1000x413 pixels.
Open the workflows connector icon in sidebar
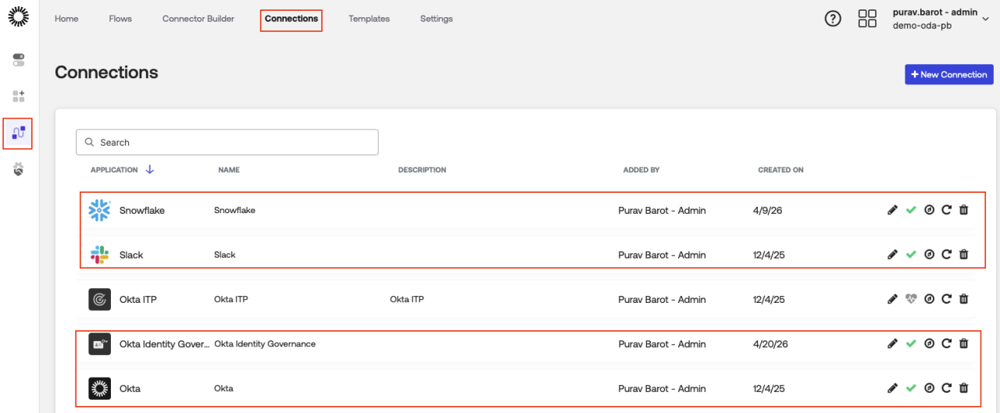pos(19,133)
